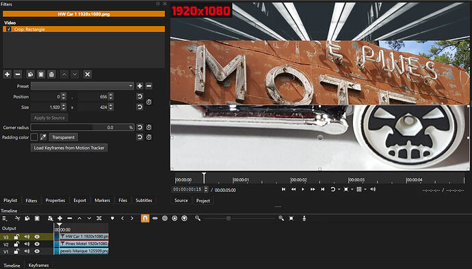Hide the V3 track eye icon
The height and width of the screenshot is (269, 472).
[x=37, y=237]
